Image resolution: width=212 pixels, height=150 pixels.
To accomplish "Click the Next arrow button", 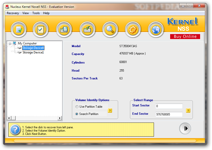I will tap(185, 128).
